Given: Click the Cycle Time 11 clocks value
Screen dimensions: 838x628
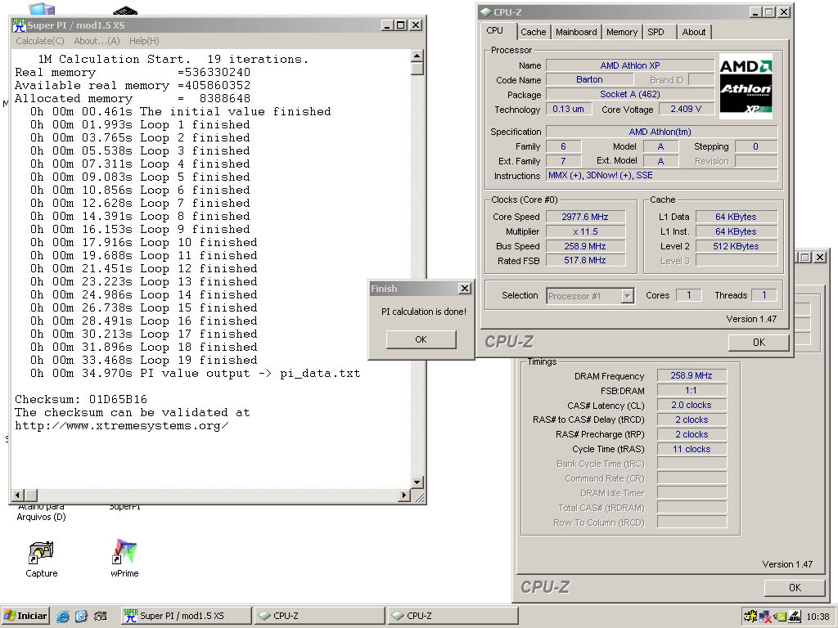Looking at the screenshot, I should (x=691, y=449).
